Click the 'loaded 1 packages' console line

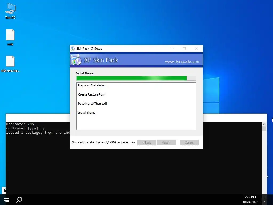pyautogui.click(x=38, y=132)
